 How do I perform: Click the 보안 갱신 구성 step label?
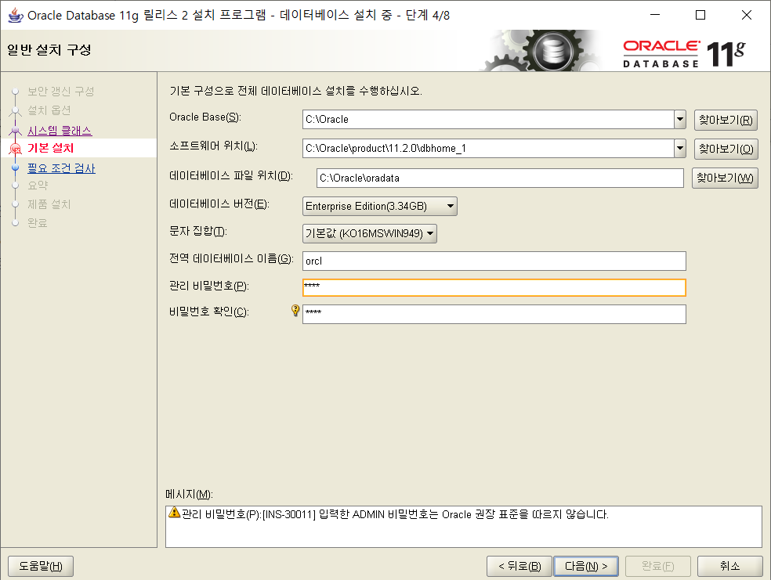[60, 92]
